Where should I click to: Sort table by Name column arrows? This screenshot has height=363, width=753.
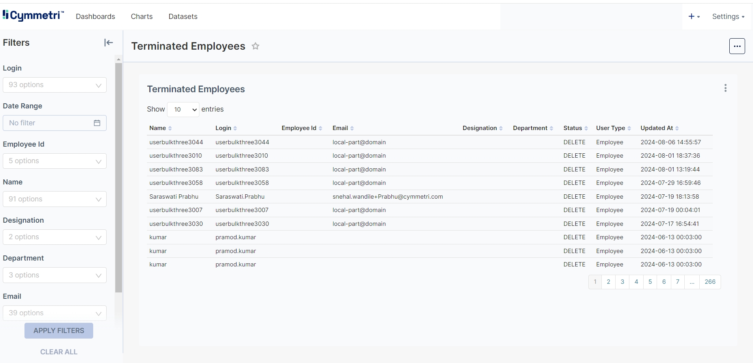tap(170, 128)
